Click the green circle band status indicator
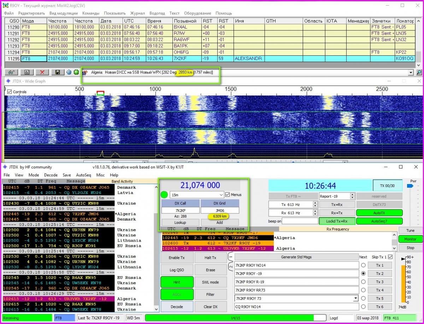The image size is (424, 324). click(x=164, y=195)
